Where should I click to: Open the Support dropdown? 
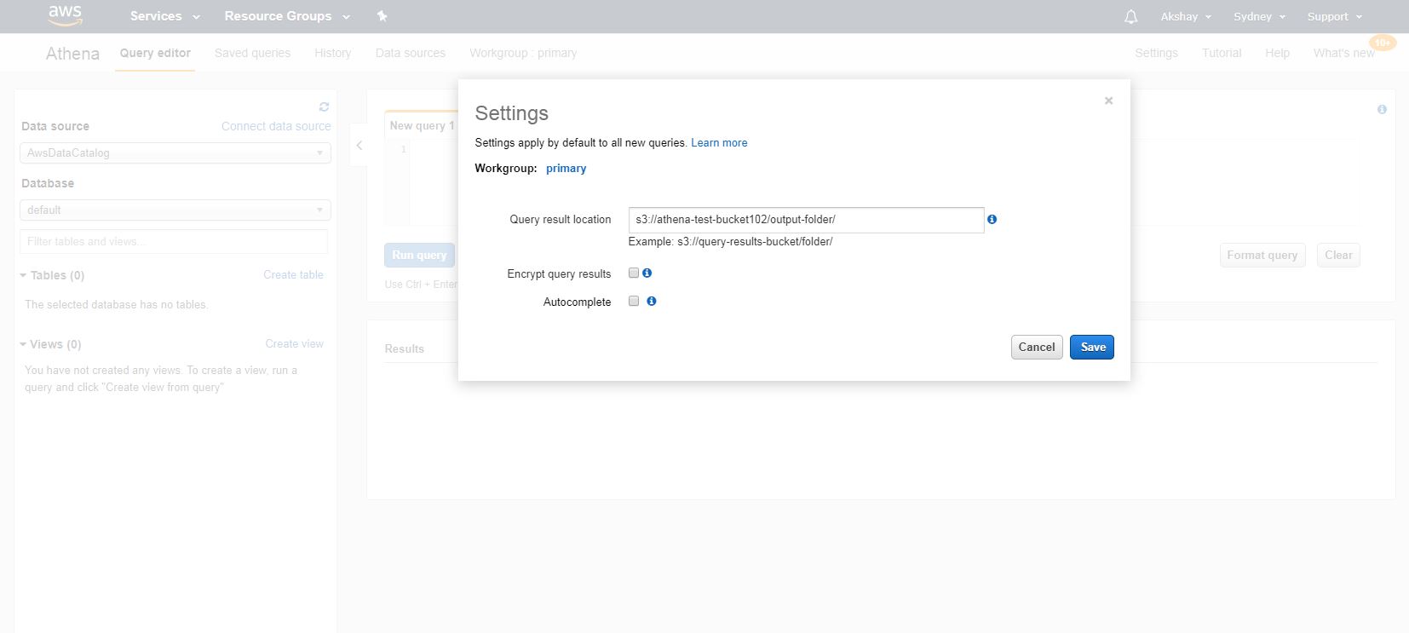point(1334,16)
